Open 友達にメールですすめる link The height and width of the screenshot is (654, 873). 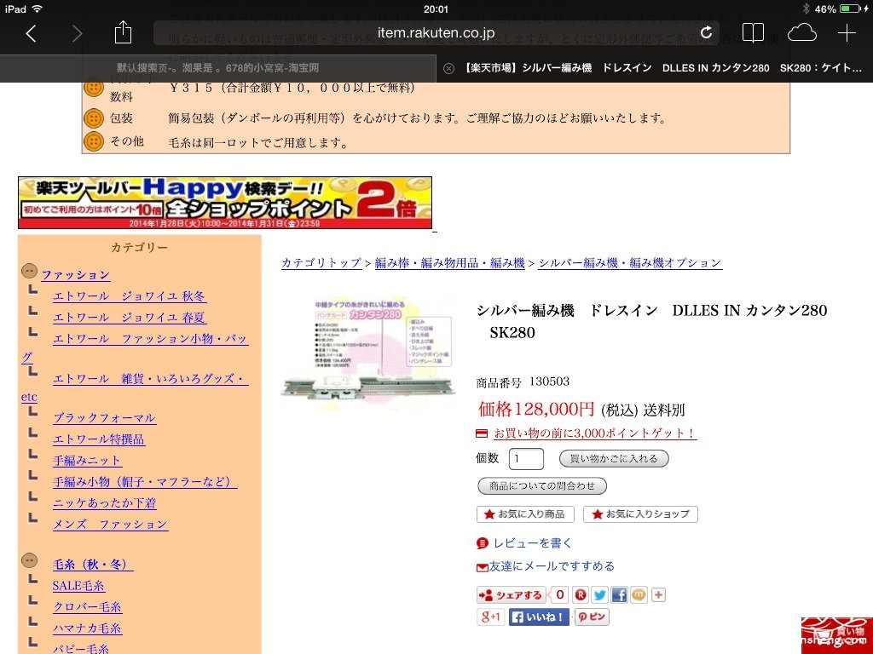pos(552,566)
